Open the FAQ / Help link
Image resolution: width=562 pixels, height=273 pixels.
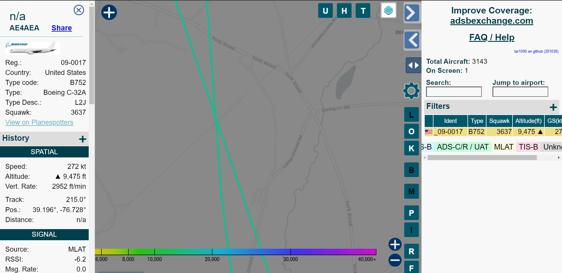coord(491,37)
